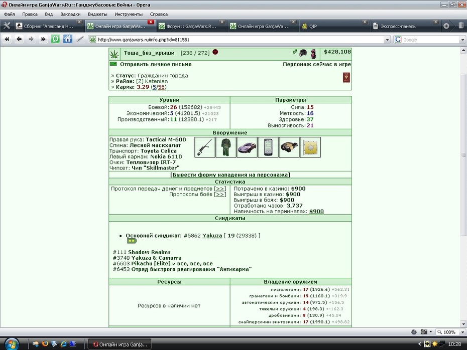Click the pink character figure icon
This screenshot has height=350, width=467.
313,54
